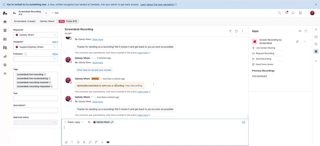This screenshot has width=320, height=146.
Task: Collapse the Screendesk app section chevron
Action: [x=305, y=42]
